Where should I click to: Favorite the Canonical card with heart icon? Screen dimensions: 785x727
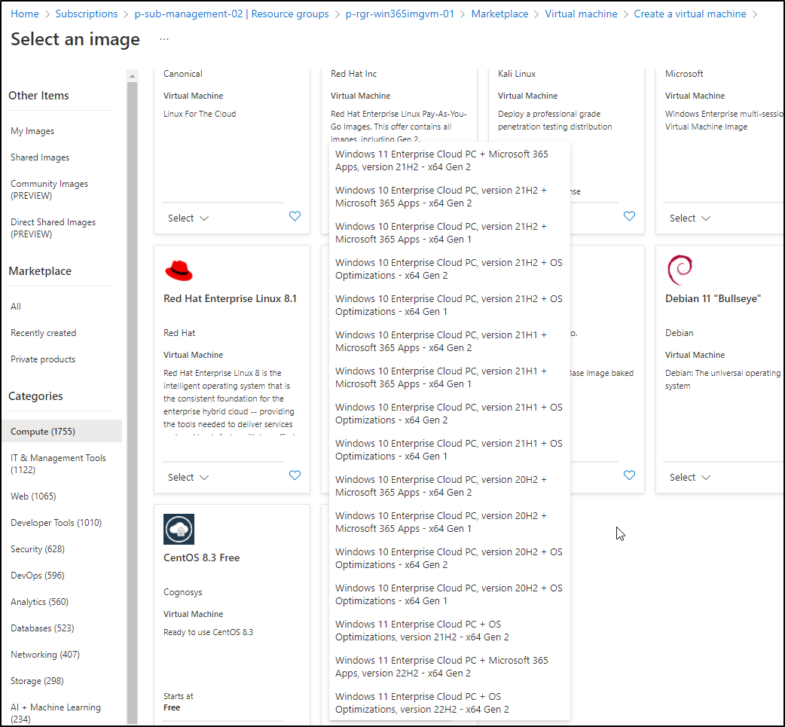(295, 216)
